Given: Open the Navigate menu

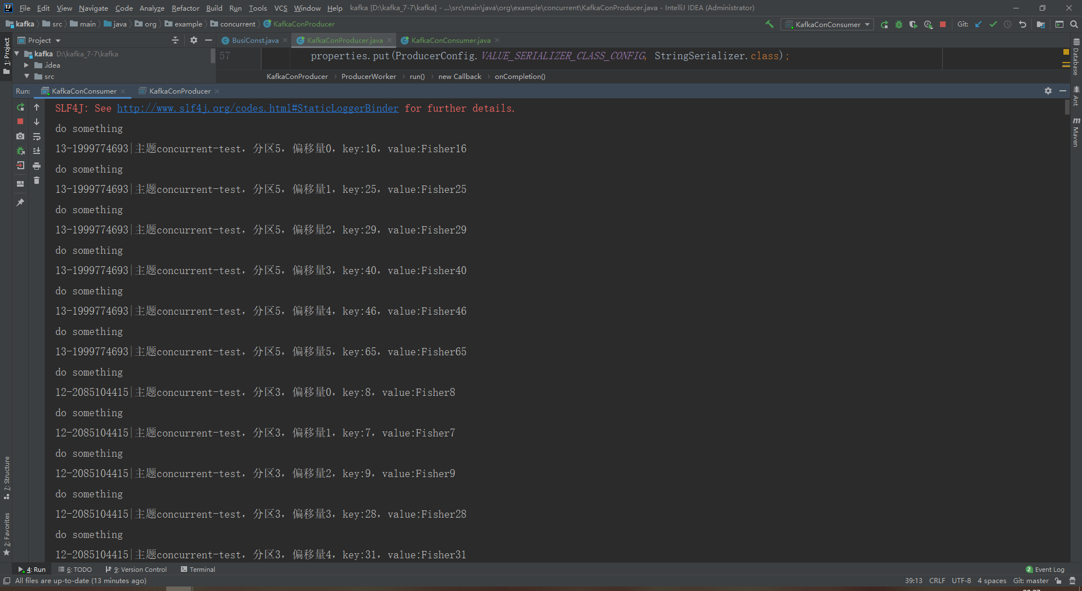Looking at the screenshot, I should click(93, 8).
